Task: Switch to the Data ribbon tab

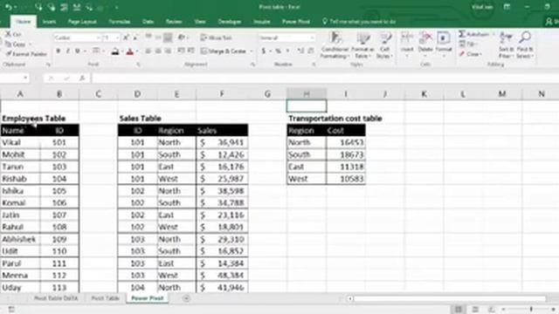Action: coord(148,22)
